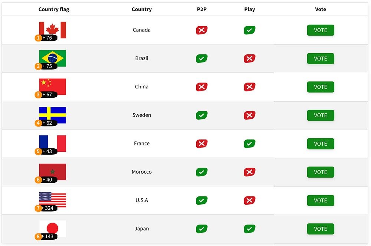Image resolution: width=371 pixels, height=246 pixels.
Task: Select the Sweden country name
Action: [x=141, y=115]
